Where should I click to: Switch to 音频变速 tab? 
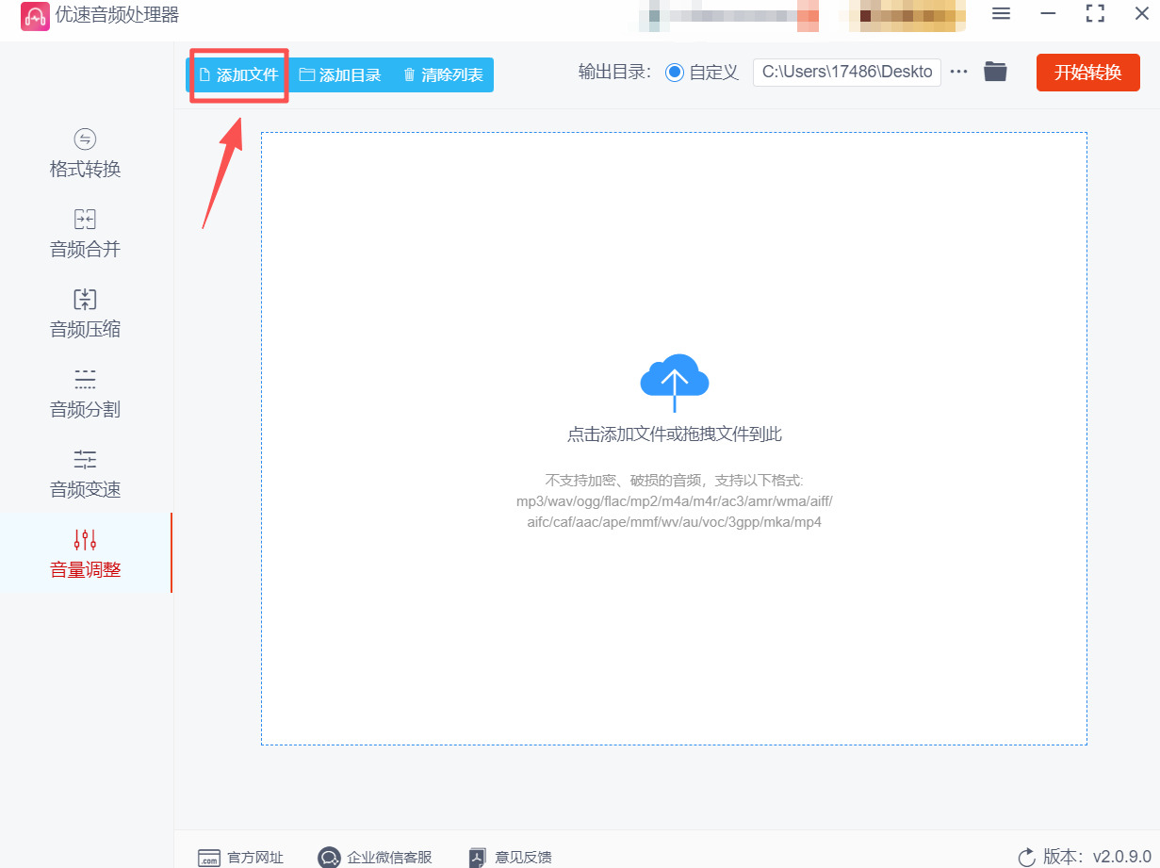(x=86, y=475)
